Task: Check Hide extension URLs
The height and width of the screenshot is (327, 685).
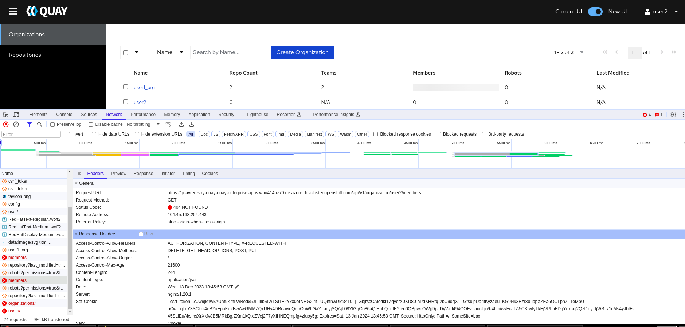Action: pos(137,134)
